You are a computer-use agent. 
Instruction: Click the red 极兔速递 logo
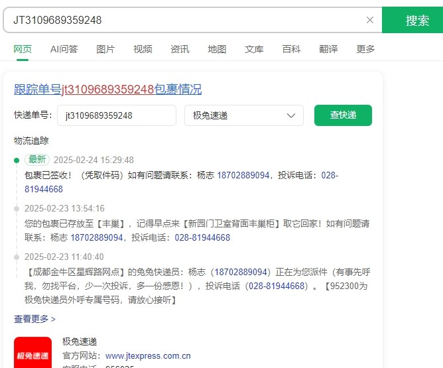(32, 353)
